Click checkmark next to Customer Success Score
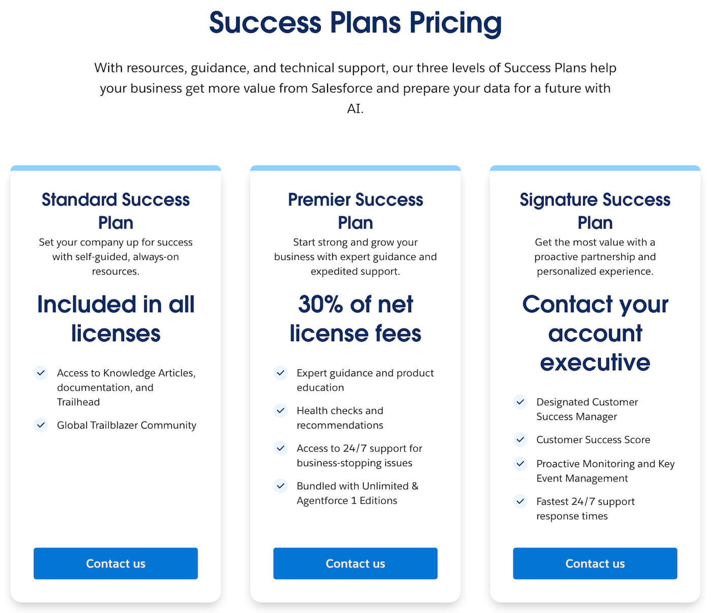This screenshot has height=613, width=711. point(521,439)
